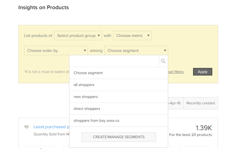Click the 1.39K metric value
The height and width of the screenshot is (149, 235).
pyautogui.click(x=204, y=128)
